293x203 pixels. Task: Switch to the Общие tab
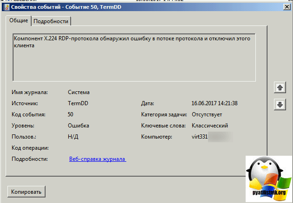click(x=19, y=20)
